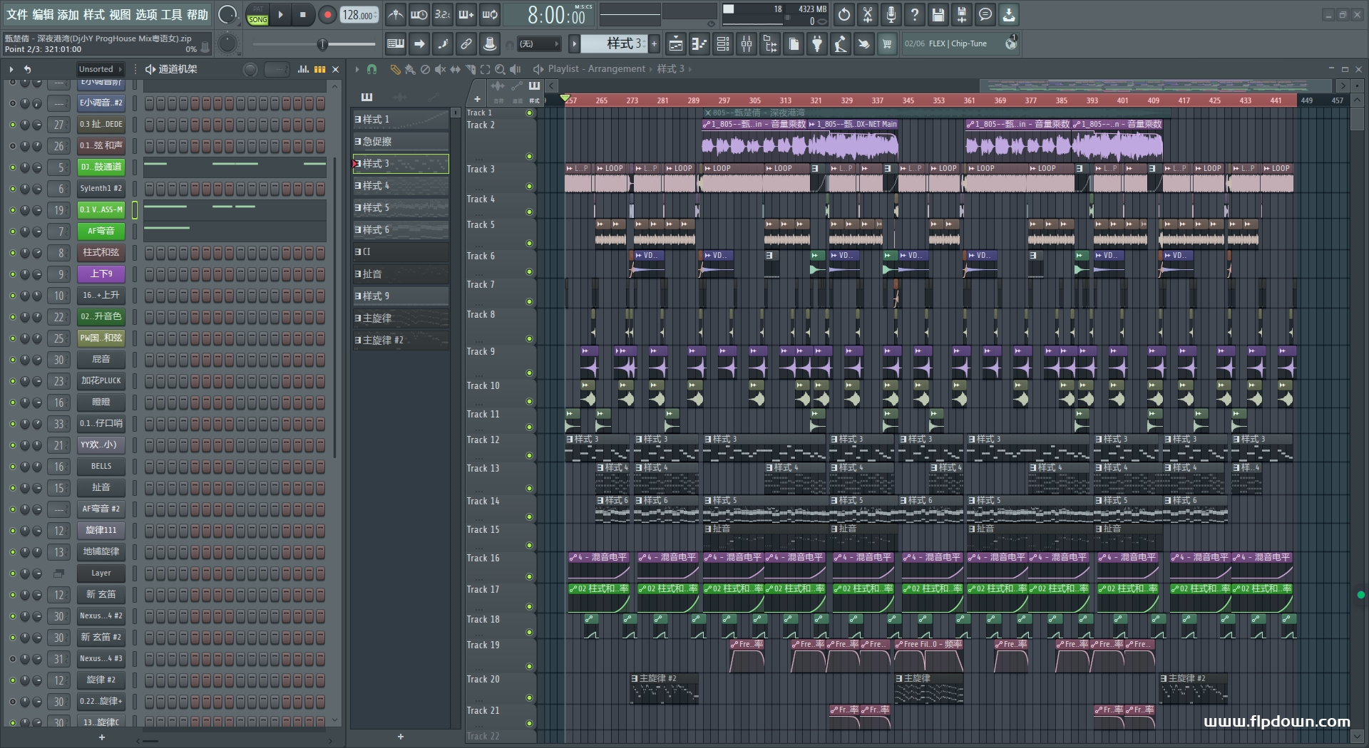Screen dimensions: 1369x748
Task: Open the 样式 3 pattern selector
Action: pos(613,44)
